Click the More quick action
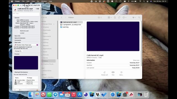 pyautogui.click(x=121, y=73)
